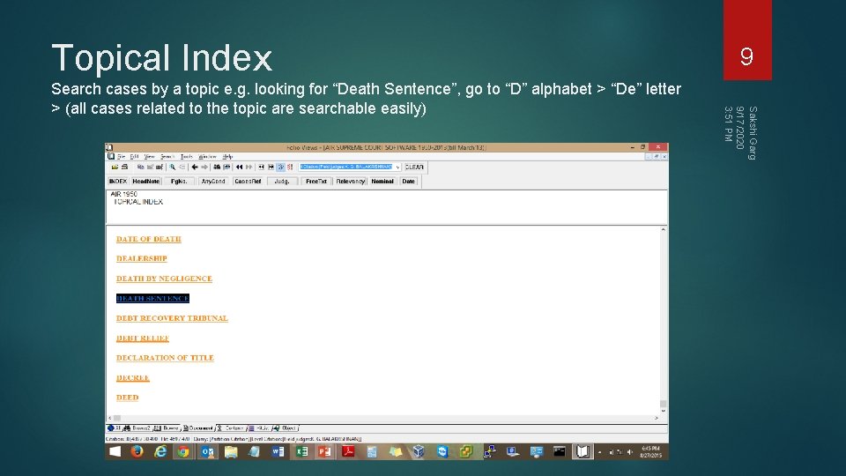The image size is (846, 476).
Task: Click the previous hit icon
Action: click(261, 167)
